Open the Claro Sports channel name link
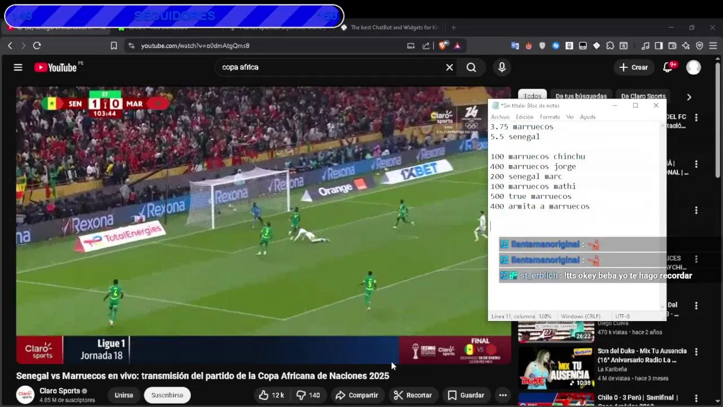The width and height of the screenshot is (723, 407). click(x=60, y=391)
